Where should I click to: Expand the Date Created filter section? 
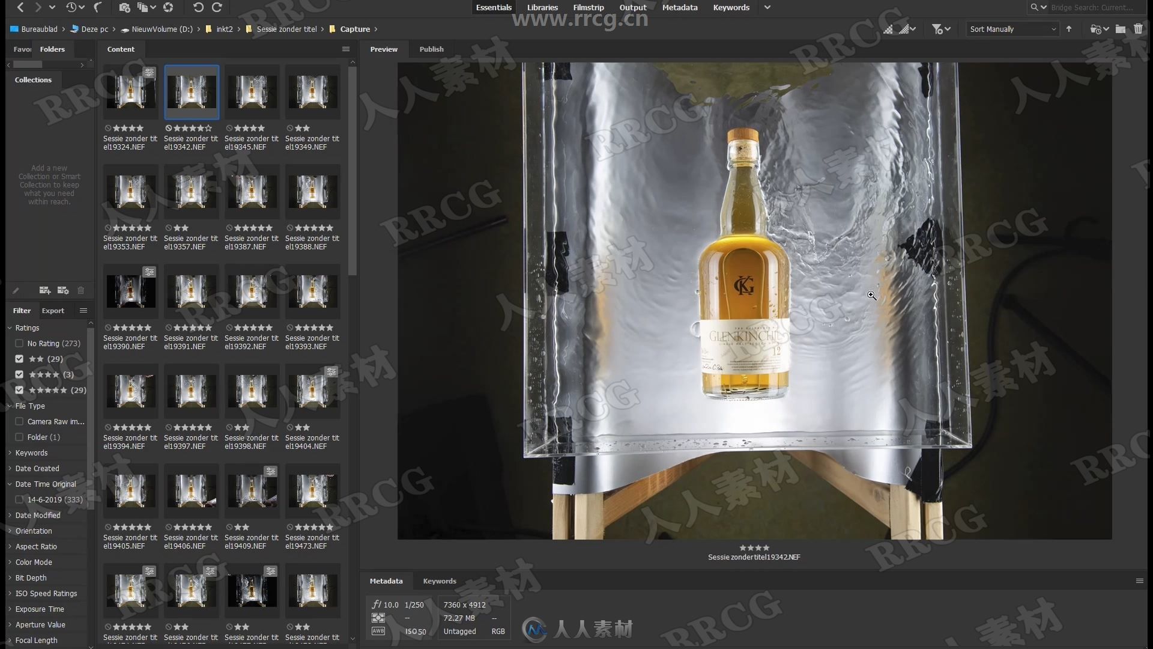(x=10, y=468)
